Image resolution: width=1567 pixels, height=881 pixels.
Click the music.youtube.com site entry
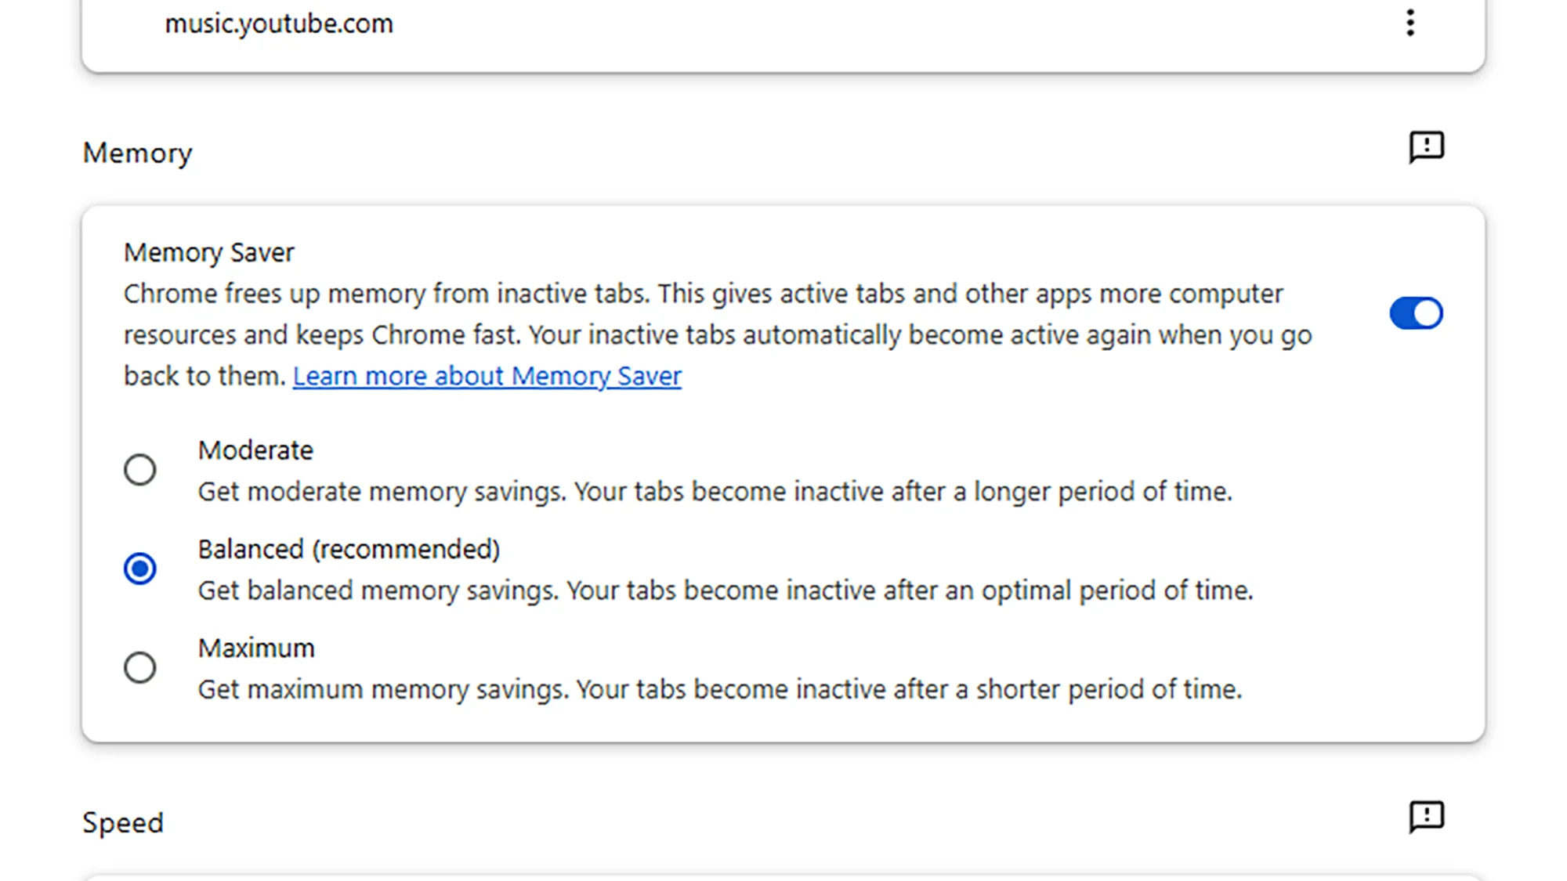point(280,24)
